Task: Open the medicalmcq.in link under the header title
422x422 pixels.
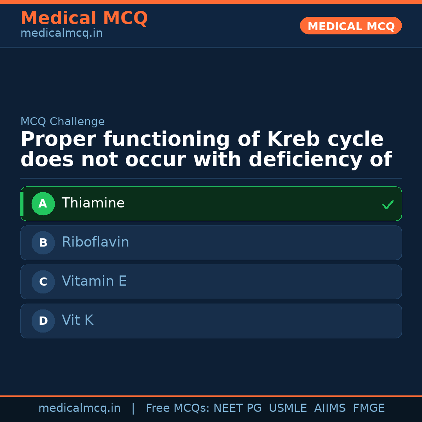Action: point(61,34)
